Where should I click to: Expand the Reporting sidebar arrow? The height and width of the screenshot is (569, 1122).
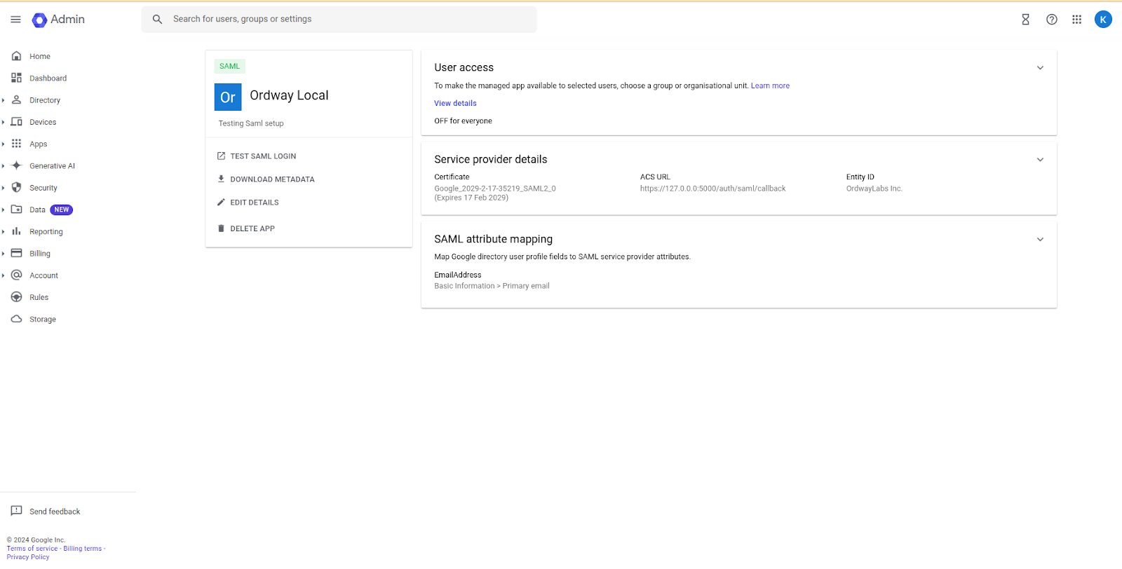(4, 231)
